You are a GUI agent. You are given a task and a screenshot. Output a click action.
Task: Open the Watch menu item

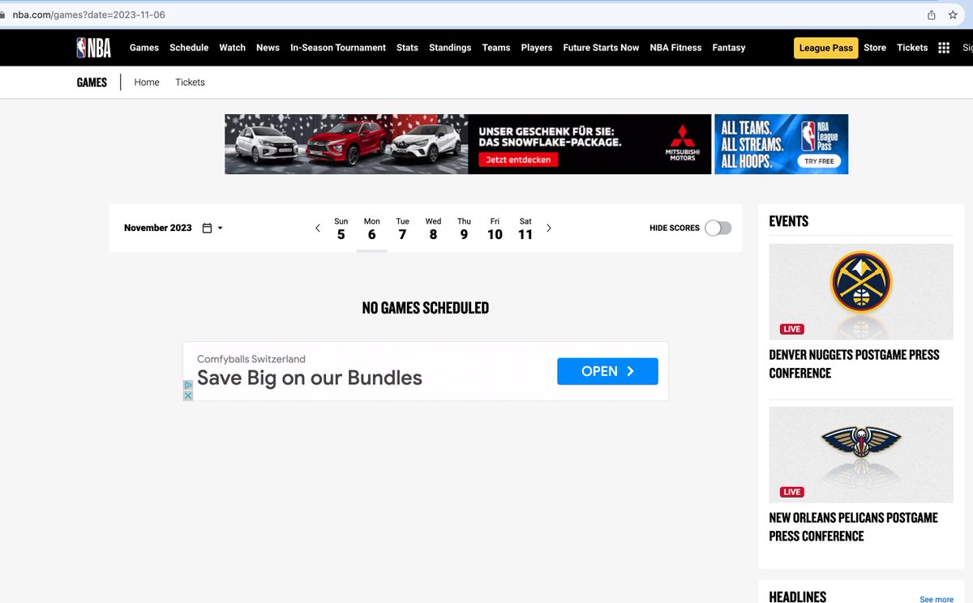[x=233, y=48]
